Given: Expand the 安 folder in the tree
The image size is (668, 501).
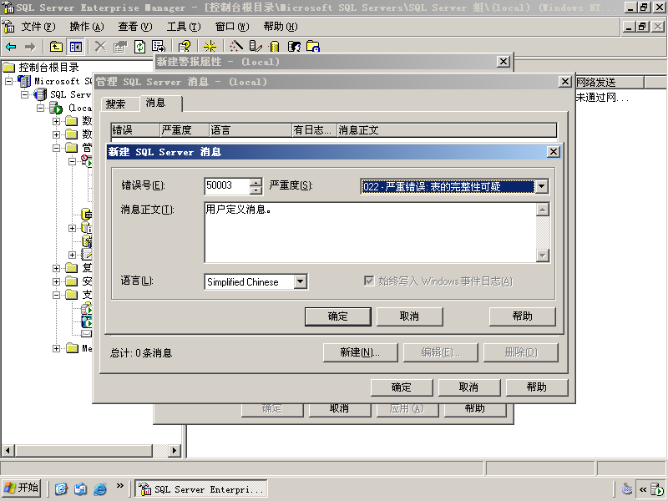Looking at the screenshot, I should (x=56, y=281).
